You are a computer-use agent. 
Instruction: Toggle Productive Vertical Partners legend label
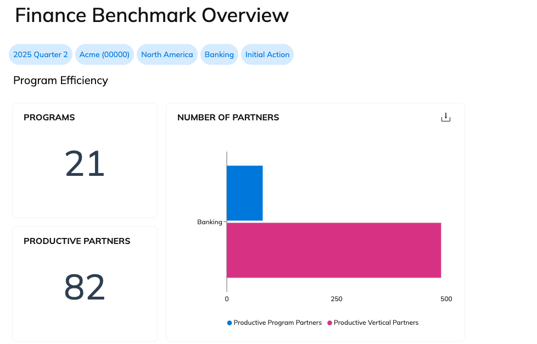pos(376,323)
